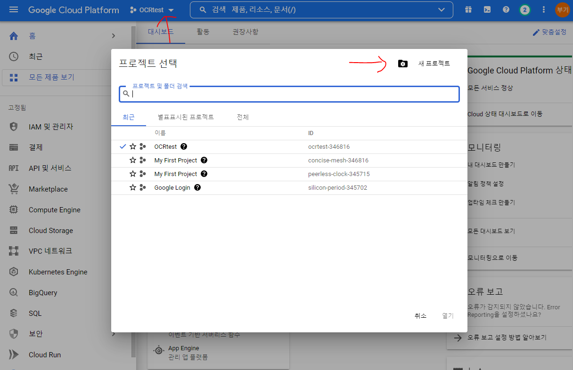Screen dimensions: 573x370
Task: Open the help question mark icon
Action: point(506,9)
